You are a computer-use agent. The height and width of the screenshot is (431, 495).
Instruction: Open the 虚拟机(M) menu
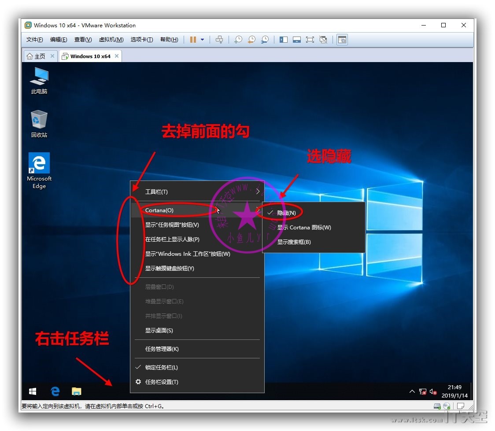(x=111, y=40)
